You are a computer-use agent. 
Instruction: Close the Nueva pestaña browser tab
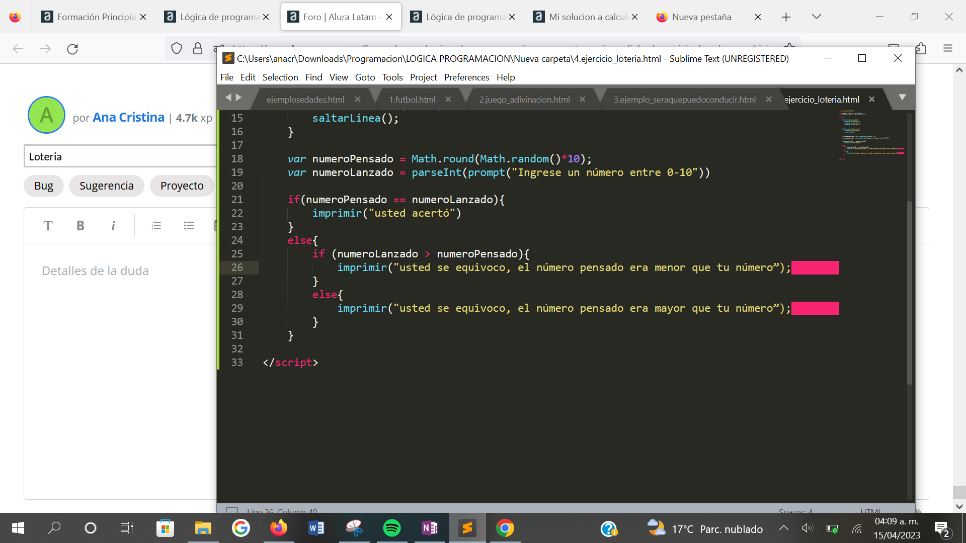click(x=758, y=17)
